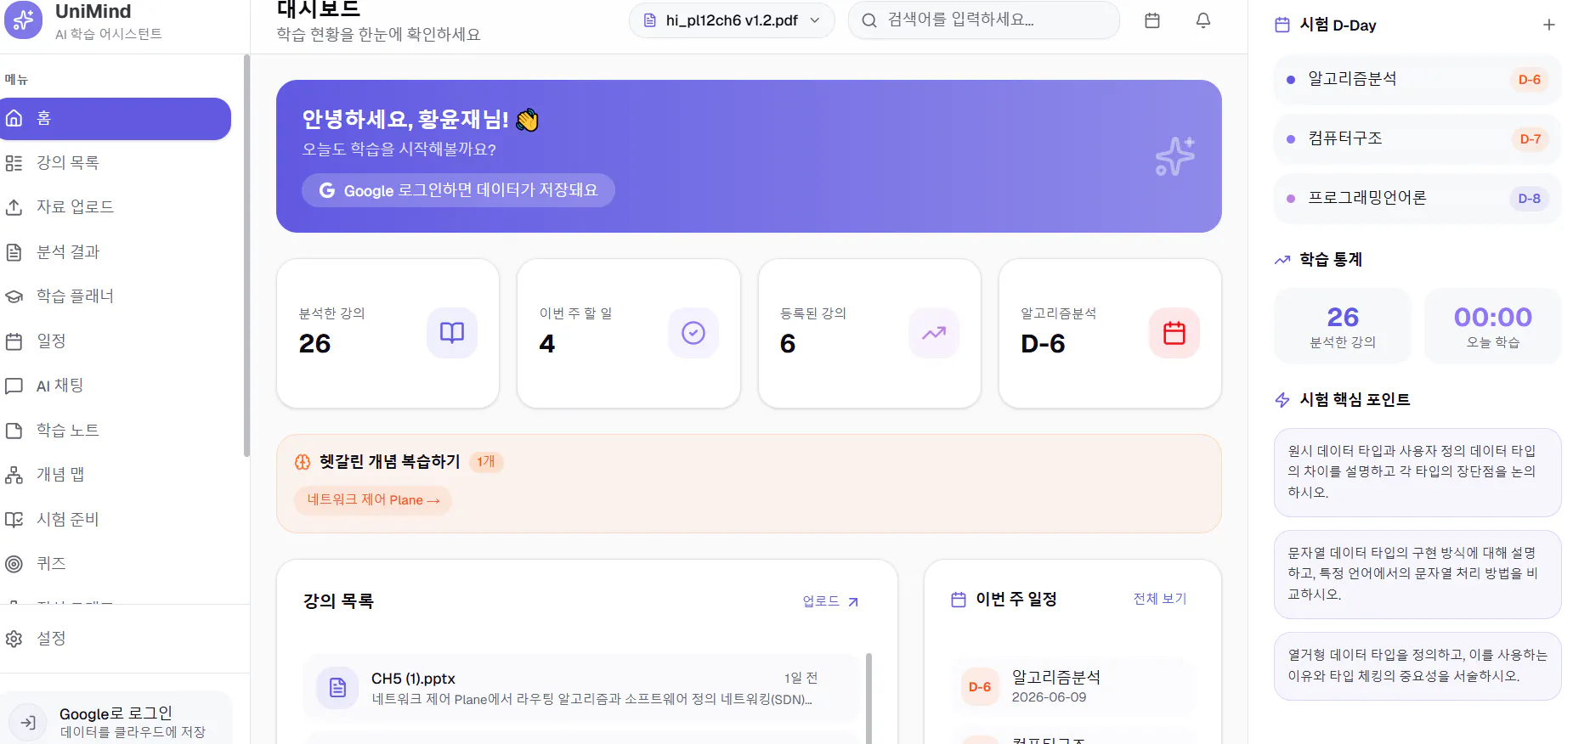Click the header calendar icon
The width and height of the screenshot is (1573, 744).
(x=1152, y=20)
